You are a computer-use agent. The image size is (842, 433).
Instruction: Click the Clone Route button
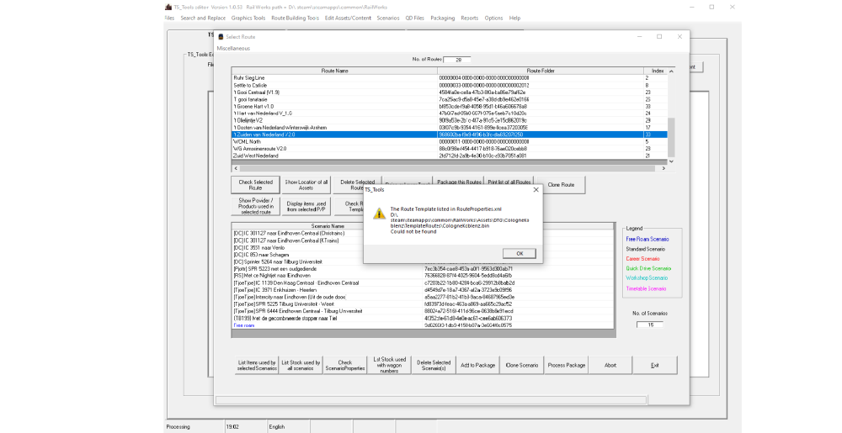(x=560, y=182)
